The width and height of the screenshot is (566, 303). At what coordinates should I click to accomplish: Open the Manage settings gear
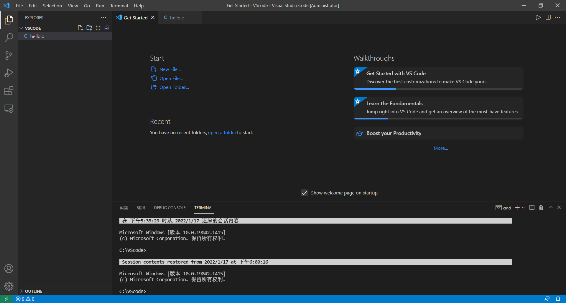9,286
